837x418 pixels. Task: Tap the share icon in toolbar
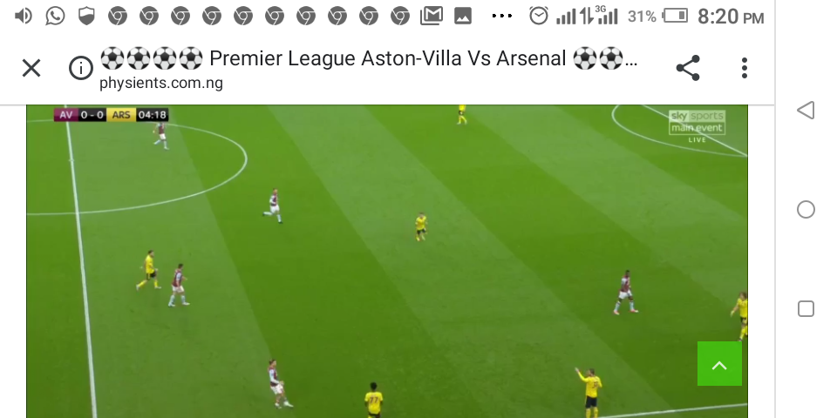coord(688,68)
